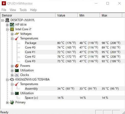Click the DESKTOP-J53JH7L computer icon
Screen dimensions: 125x114
pos(7,20)
